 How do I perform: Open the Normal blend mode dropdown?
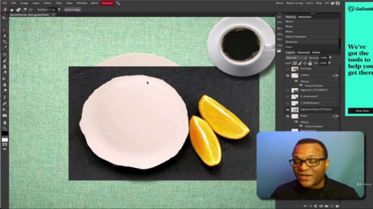[x=296, y=58]
